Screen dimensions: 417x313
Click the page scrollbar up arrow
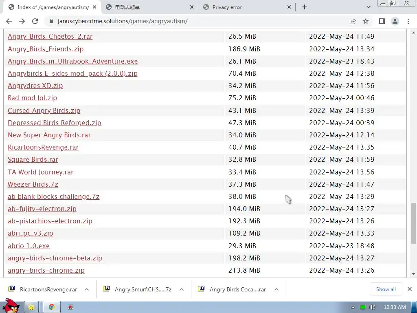(x=413, y=33)
